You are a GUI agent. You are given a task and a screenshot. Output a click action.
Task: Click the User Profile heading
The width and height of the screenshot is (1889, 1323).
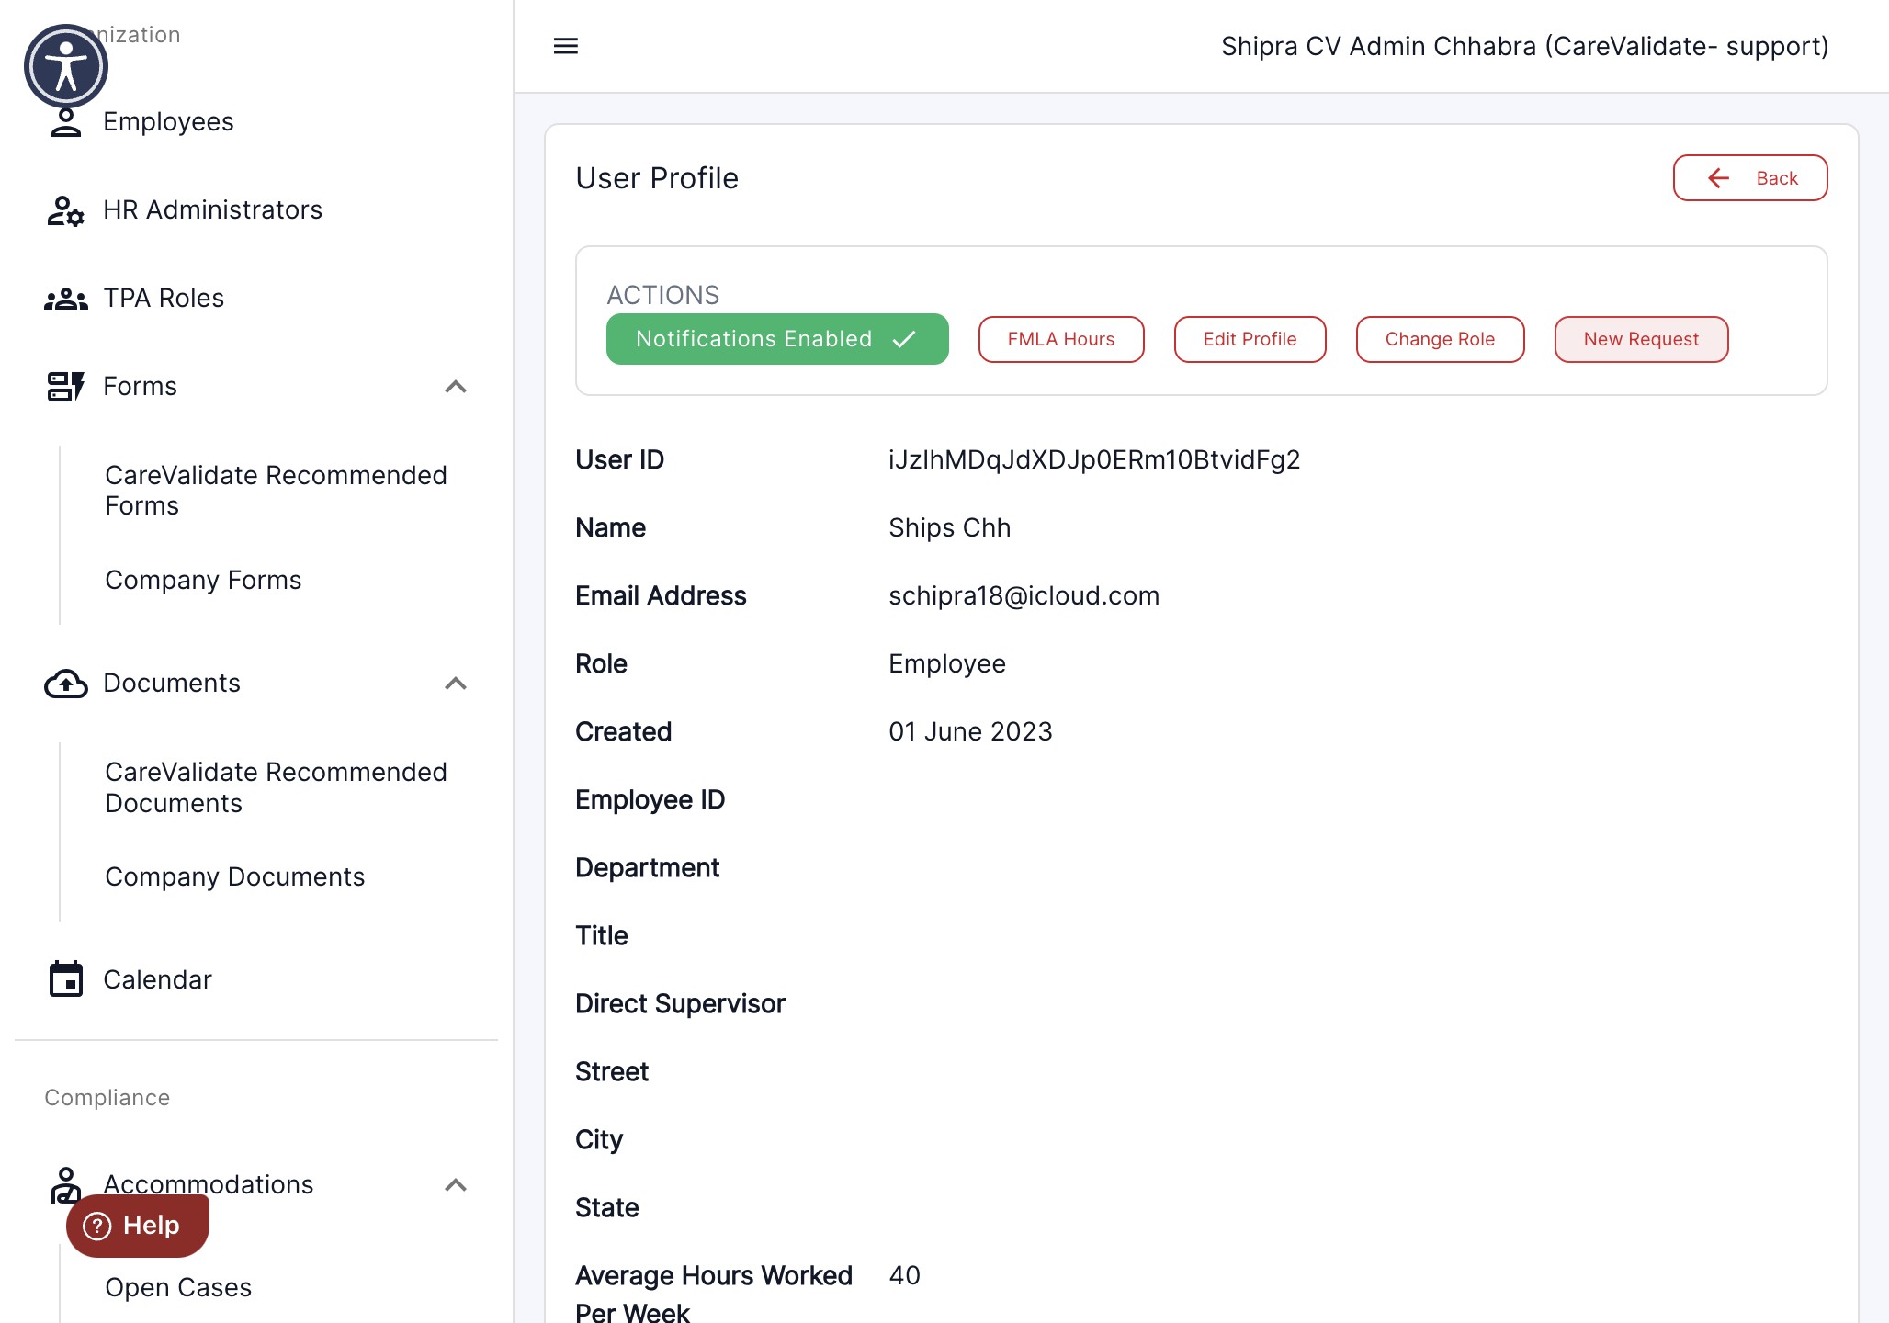[x=657, y=178]
